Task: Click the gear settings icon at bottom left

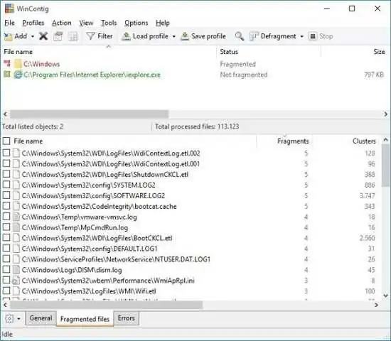Action: coord(9,319)
